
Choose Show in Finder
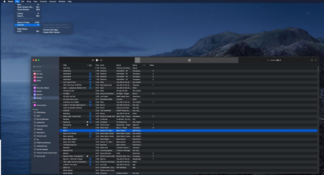pos(28,22)
